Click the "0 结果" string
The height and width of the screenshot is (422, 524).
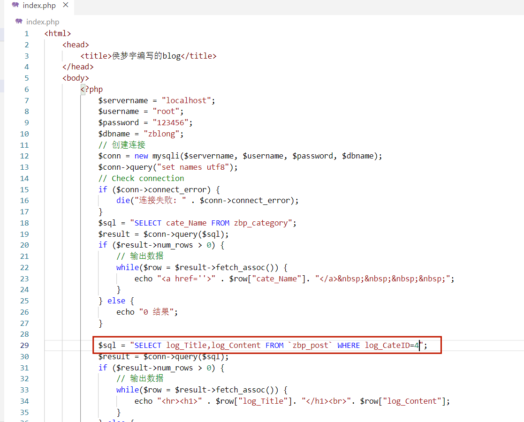(x=157, y=312)
